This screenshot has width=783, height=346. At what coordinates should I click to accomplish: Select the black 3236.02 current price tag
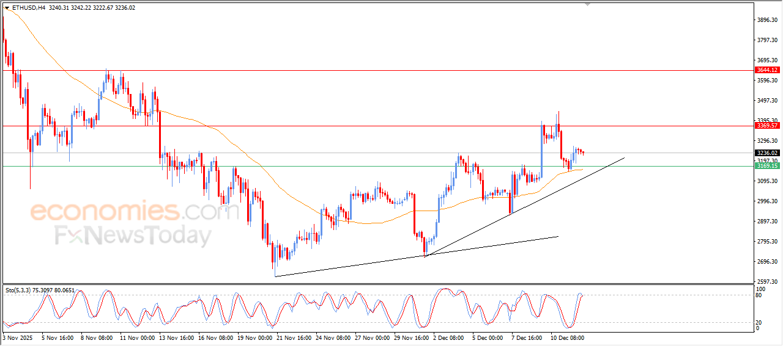click(767, 153)
